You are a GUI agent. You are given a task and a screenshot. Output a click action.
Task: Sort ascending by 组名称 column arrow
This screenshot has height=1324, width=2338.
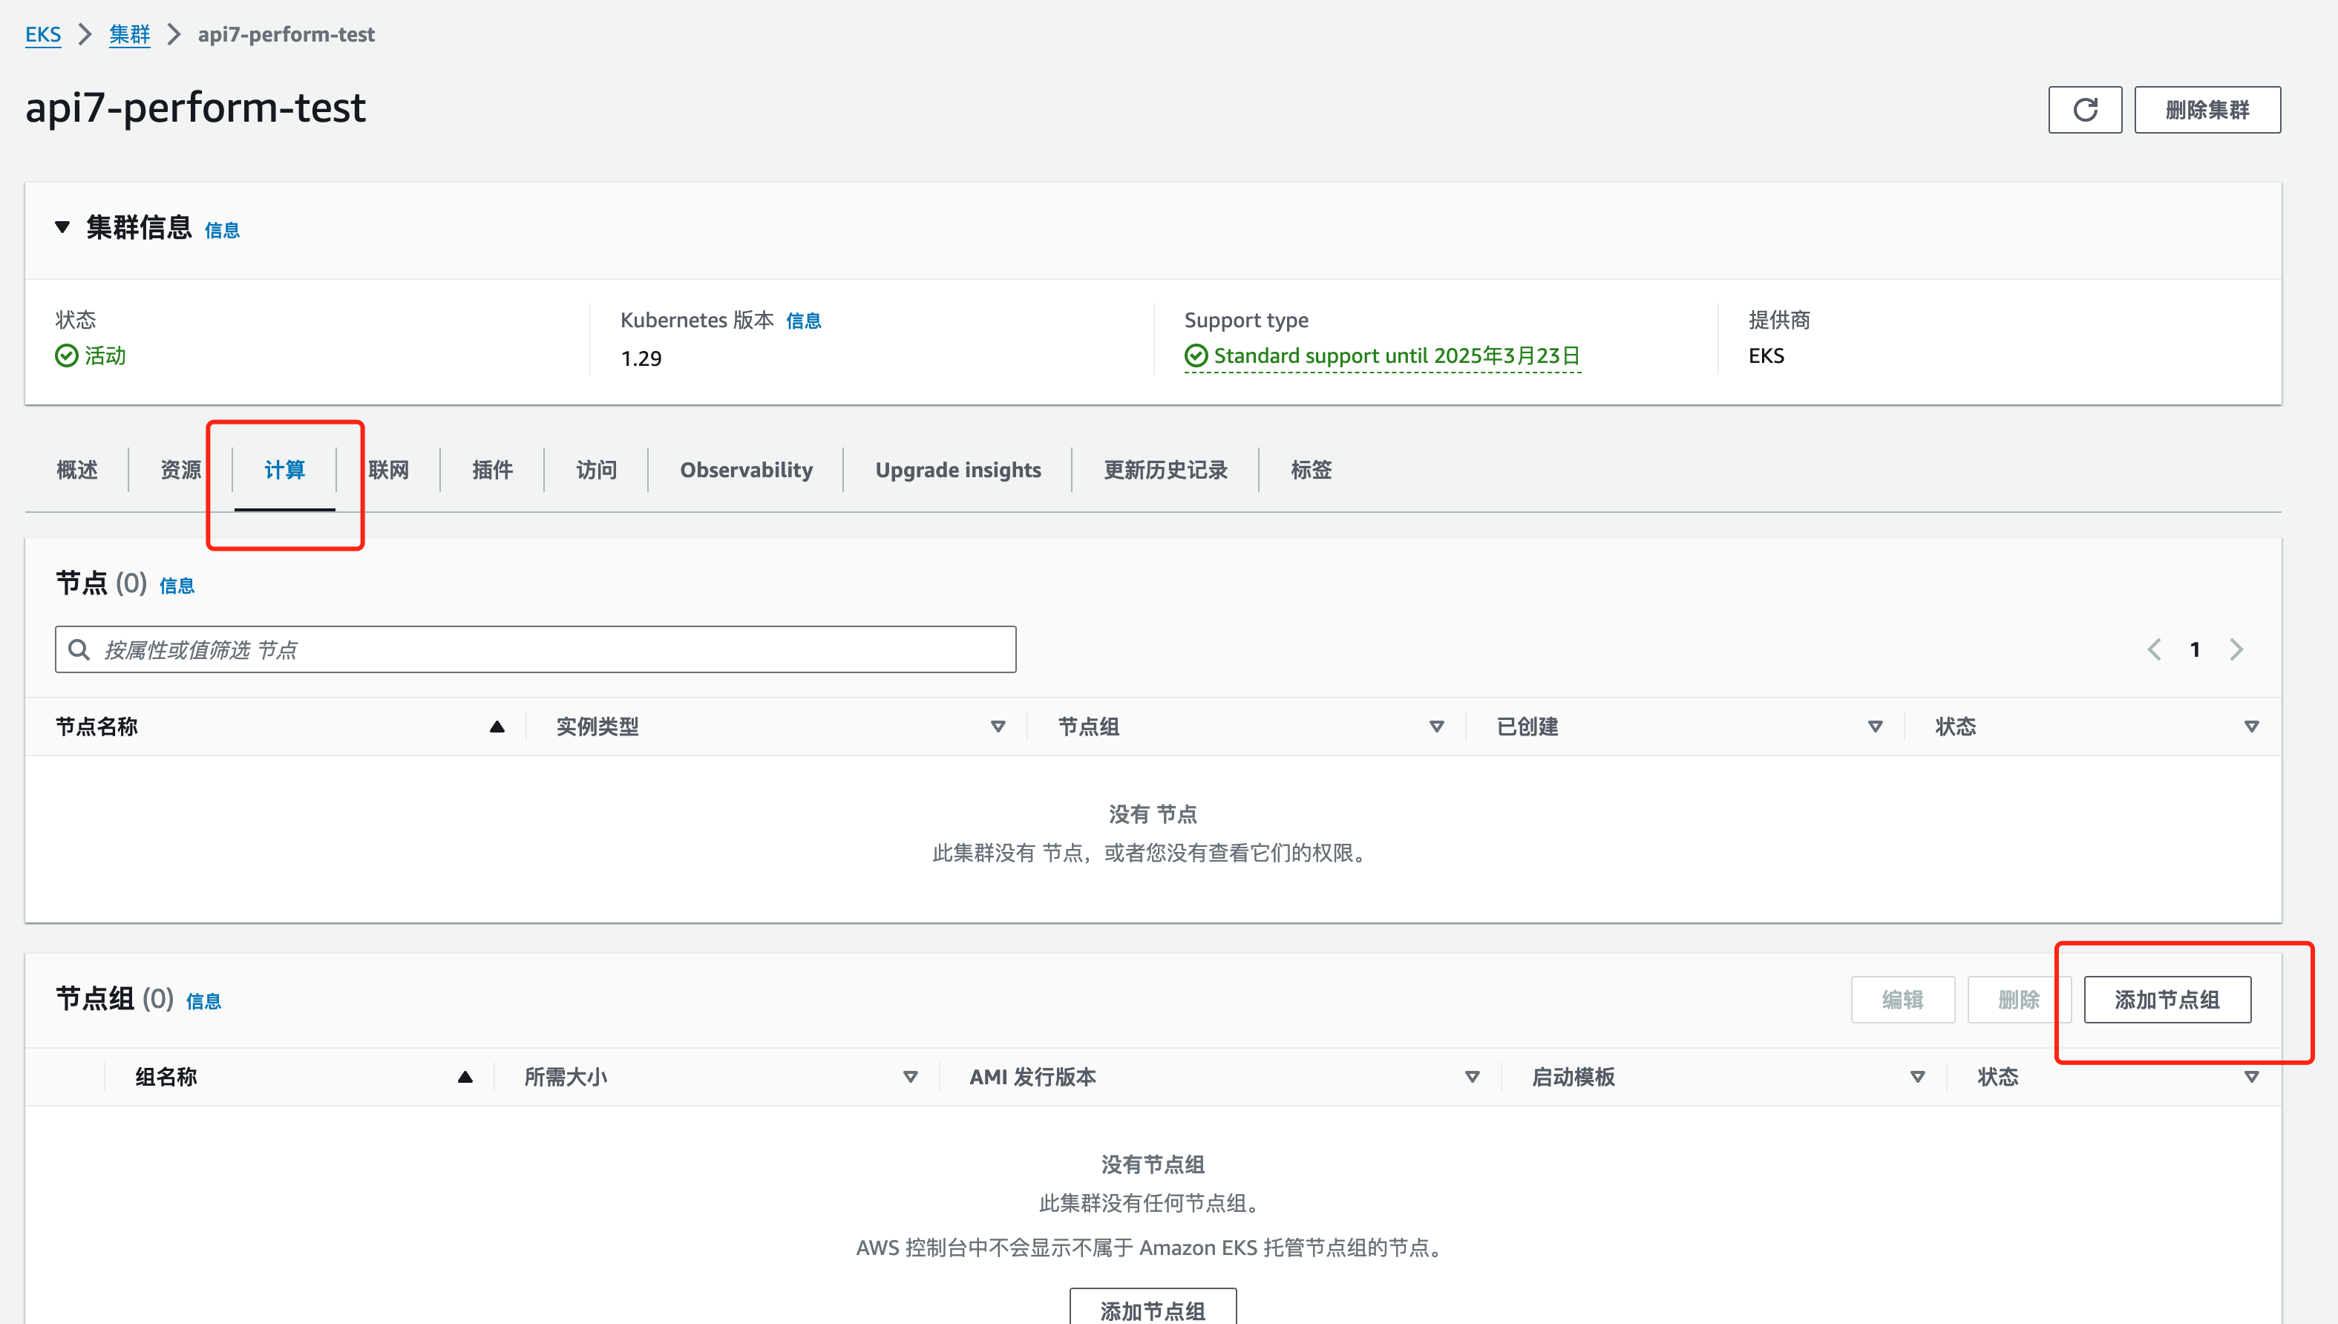coord(465,1077)
